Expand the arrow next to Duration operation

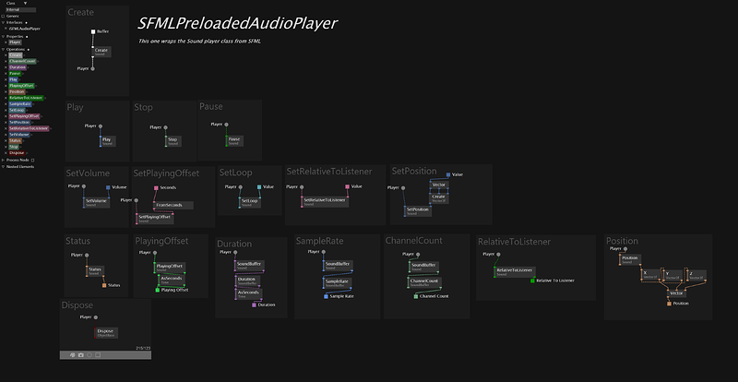click(28, 67)
